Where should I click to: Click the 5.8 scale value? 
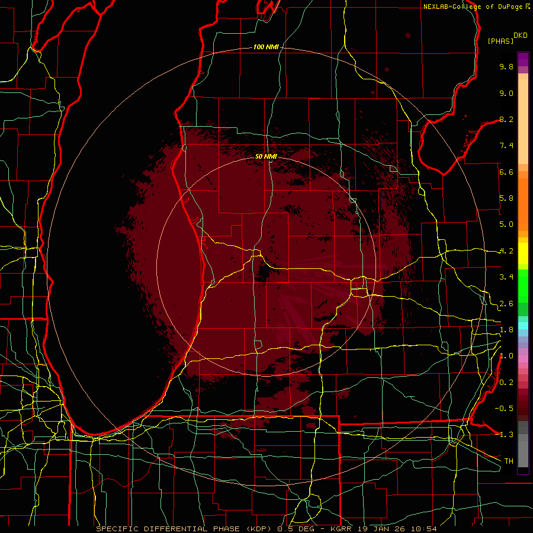(506, 198)
